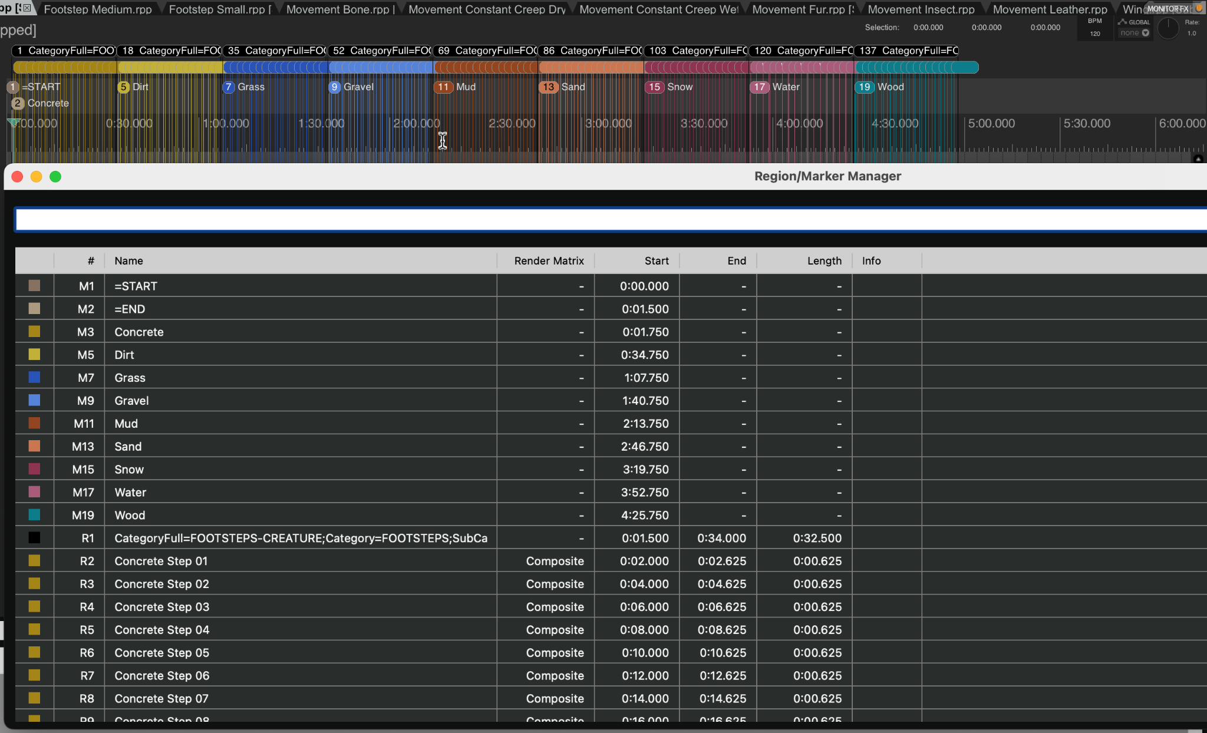
Task: Close the current project tab via X icon
Action: point(27,8)
